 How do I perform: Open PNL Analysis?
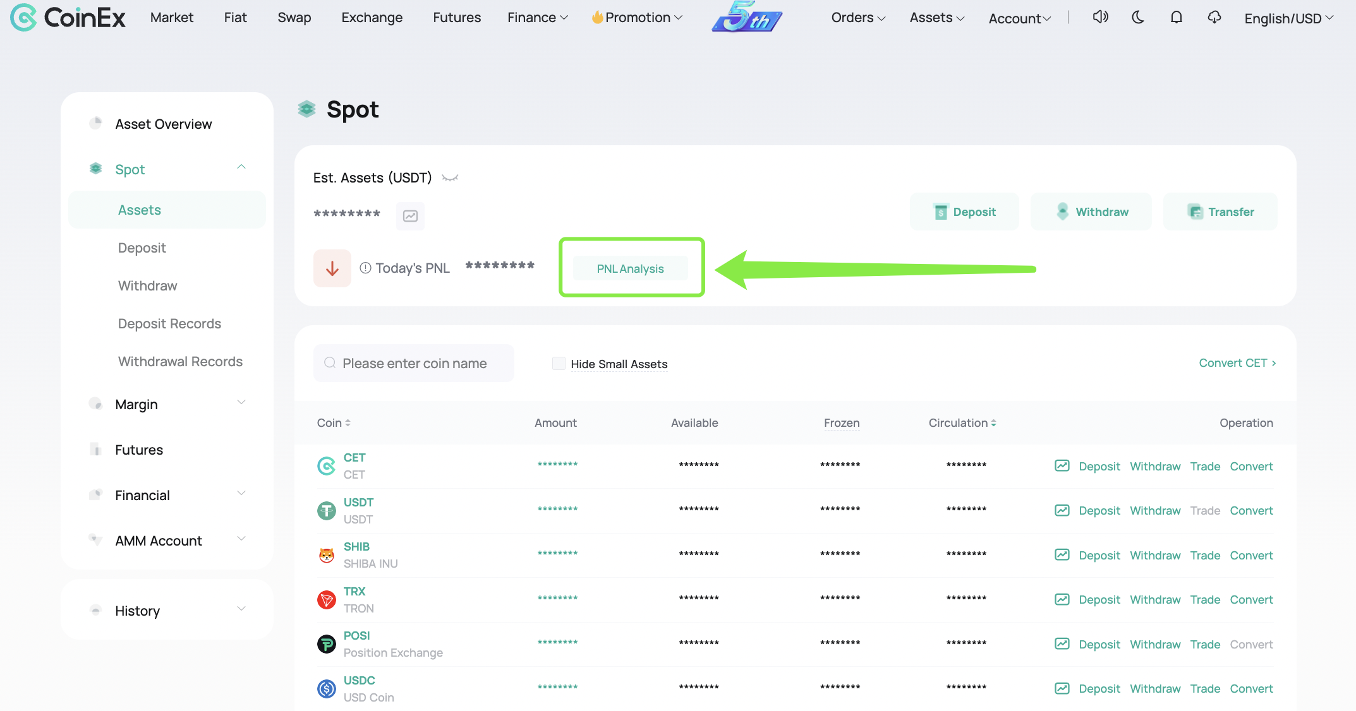tap(631, 268)
